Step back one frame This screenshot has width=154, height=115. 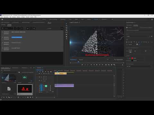pyautogui.click(x=94, y=65)
